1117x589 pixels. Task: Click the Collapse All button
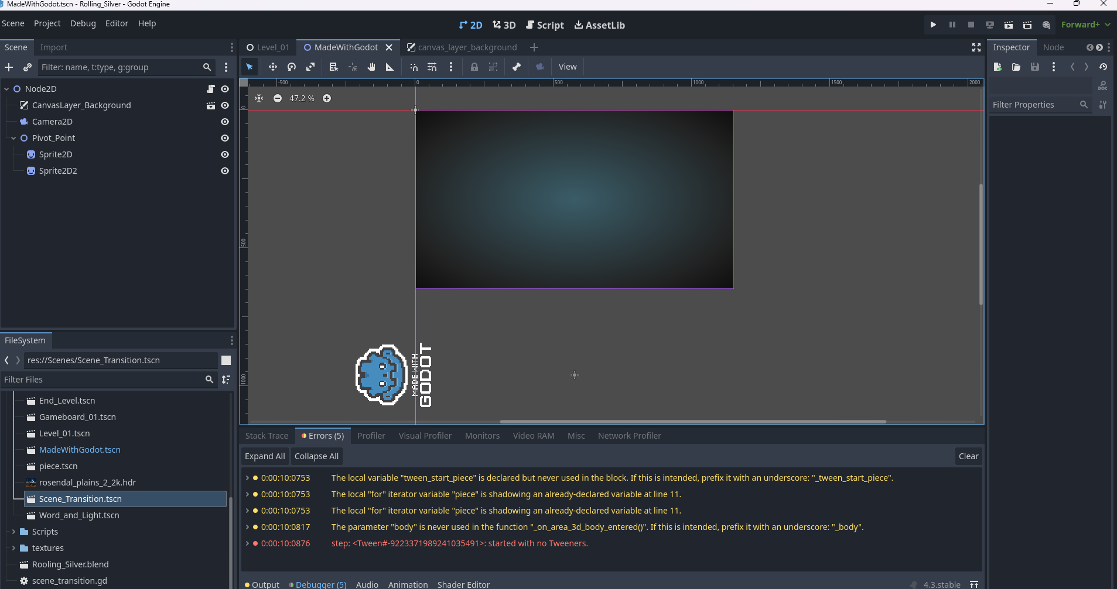(x=316, y=456)
